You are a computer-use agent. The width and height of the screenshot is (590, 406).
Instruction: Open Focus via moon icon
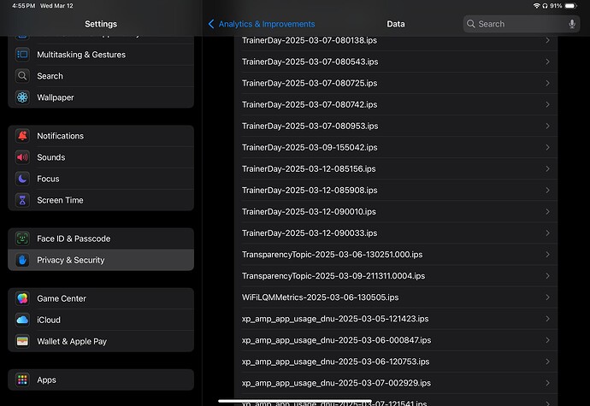point(22,179)
